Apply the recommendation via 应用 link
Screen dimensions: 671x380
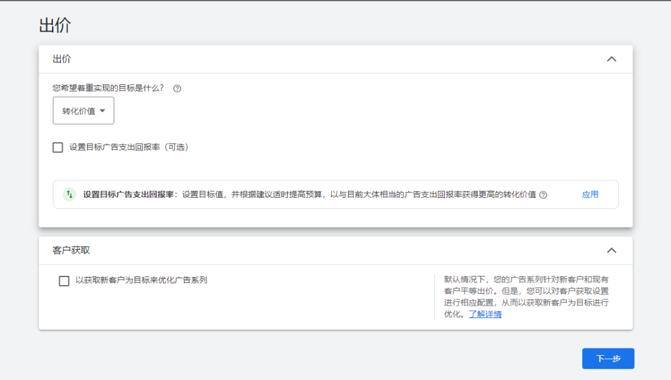point(590,194)
